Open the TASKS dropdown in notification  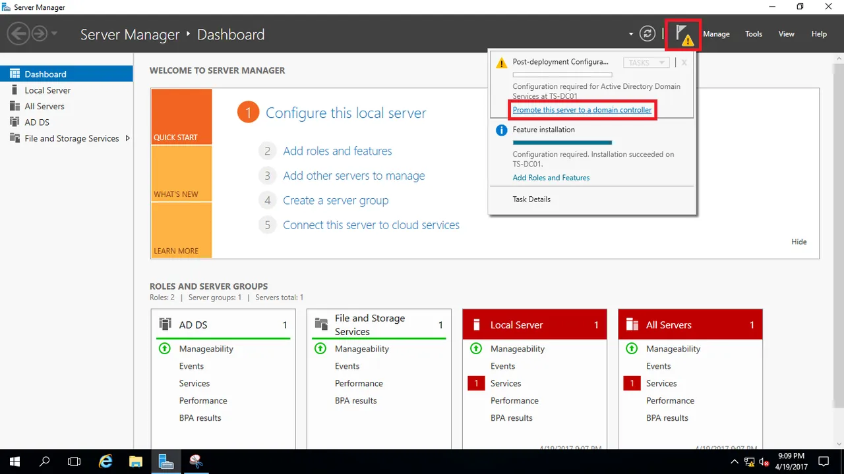pos(646,63)
